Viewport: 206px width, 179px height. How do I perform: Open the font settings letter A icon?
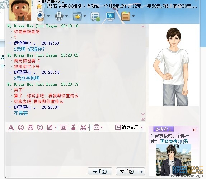[11, 127]
